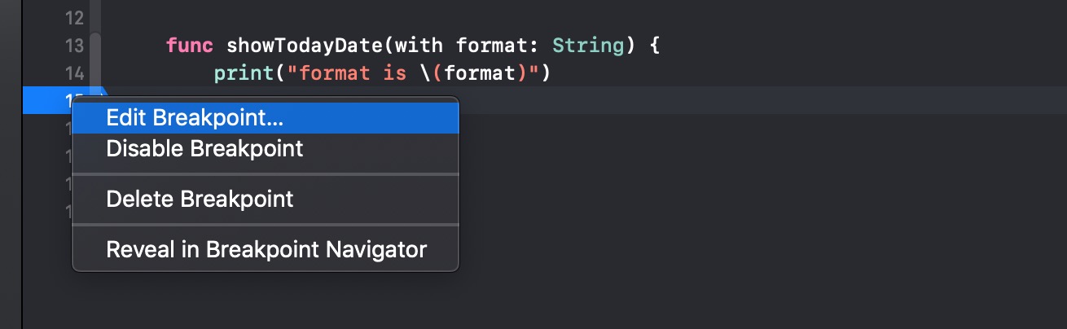Viewport: 1067px width, 329px height.
Task: Click the format parameter before the colon
Action: [x=490, y=46]
